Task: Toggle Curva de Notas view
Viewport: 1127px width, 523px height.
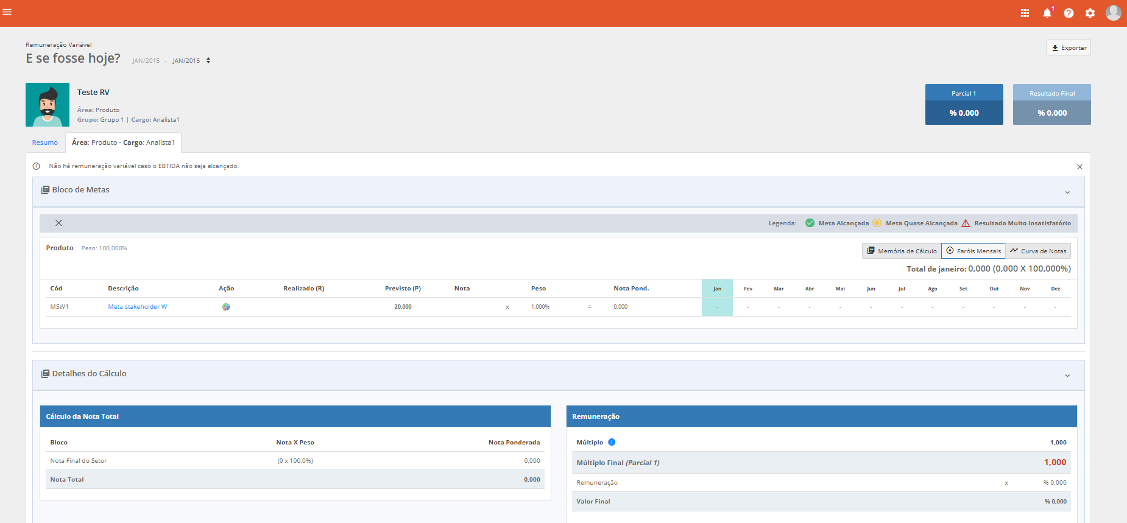Action: coord(1038,251)
